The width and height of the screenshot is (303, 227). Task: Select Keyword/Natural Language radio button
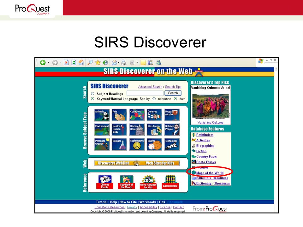click(x=92, y=99)
